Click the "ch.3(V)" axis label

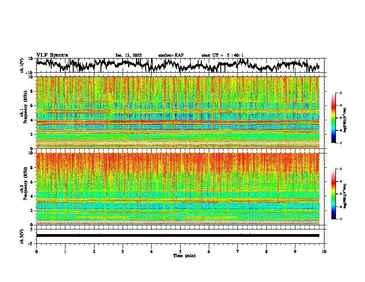tap(22, 236)
